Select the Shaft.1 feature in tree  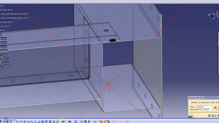tap(6, 59)
